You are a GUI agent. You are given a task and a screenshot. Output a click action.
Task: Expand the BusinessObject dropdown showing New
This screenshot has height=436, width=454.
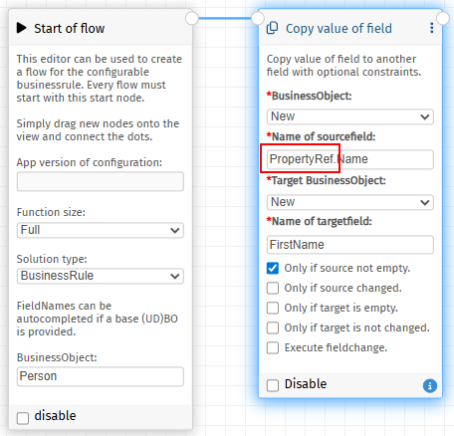350,116
